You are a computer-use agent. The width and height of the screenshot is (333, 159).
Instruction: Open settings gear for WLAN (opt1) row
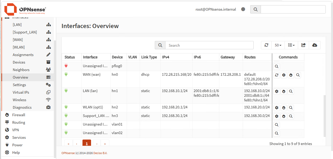(277, 108)
